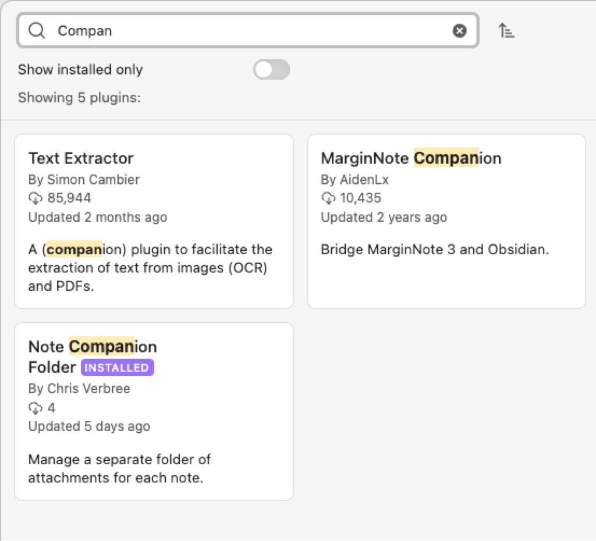Image resolution: width=596 pixels, height=541 pixels.
Task: Click the download icon on Note Companion Folder card
Action: [x=34, y=408]
